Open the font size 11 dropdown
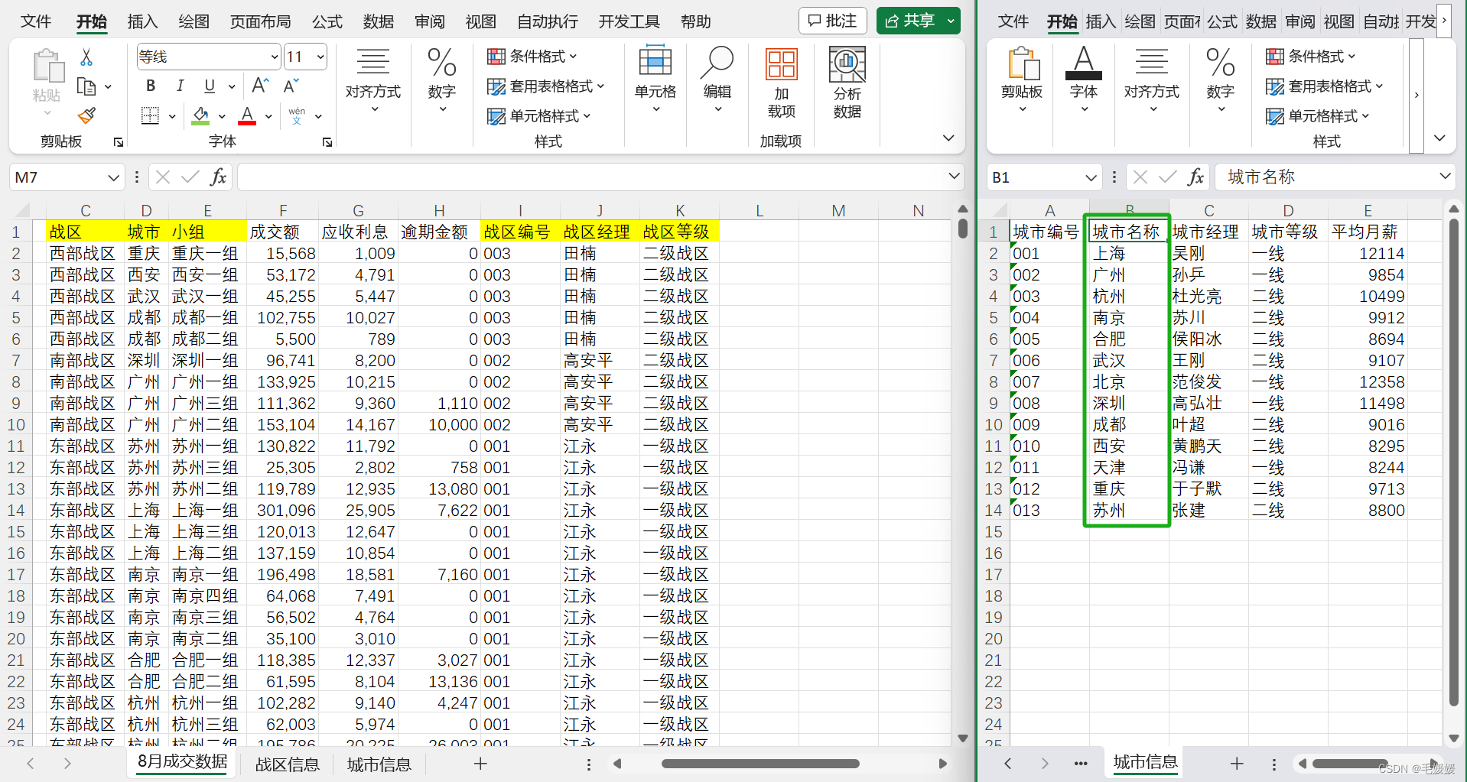The width and height of the screenshot is (1467, 782). pos(320,57)
